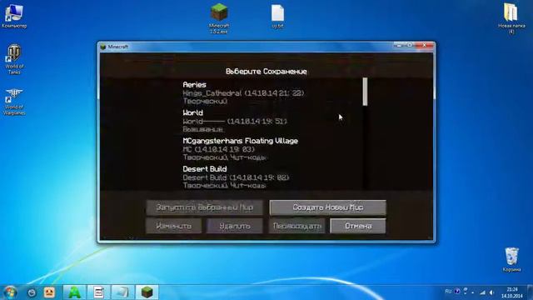The width and height of the screenshot is (533, 300).
Task: Open the World of Warplanes desktop shortcut
Action: (x=14, y=101)
